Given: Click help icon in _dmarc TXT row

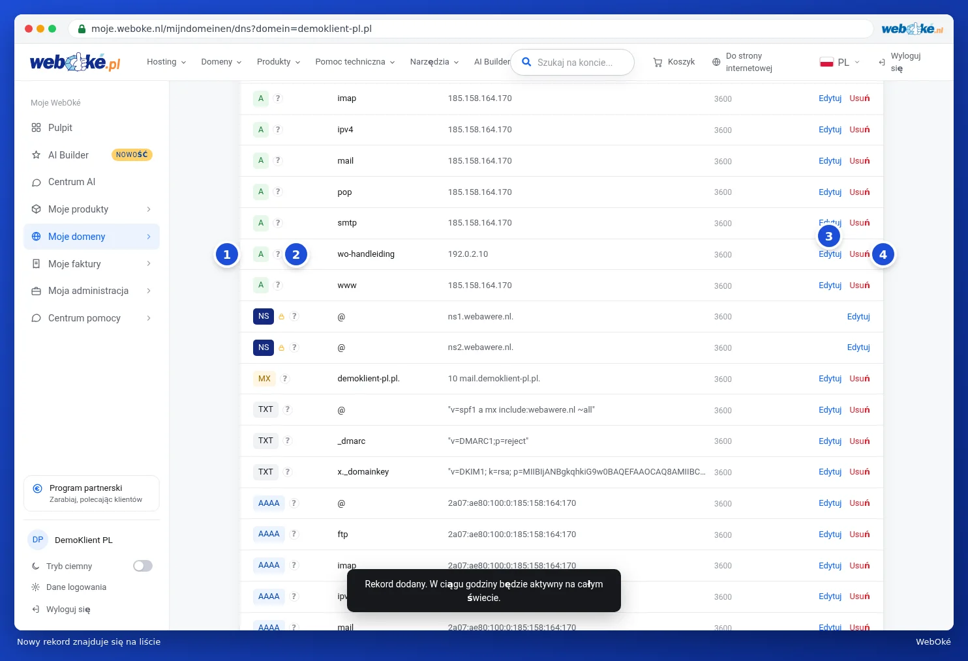Looking at the screenshot, I should click(x=288, y=441).
